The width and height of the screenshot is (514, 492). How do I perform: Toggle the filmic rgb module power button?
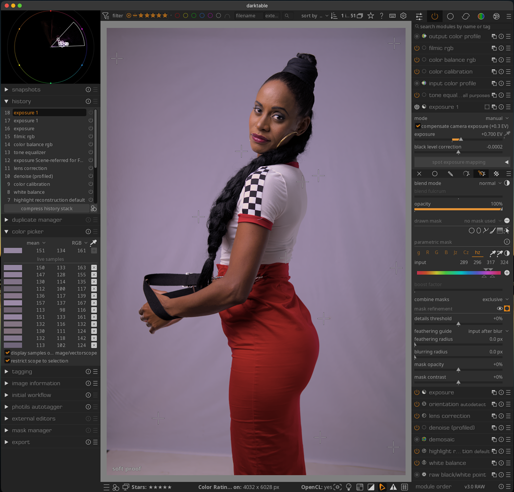[x=418, y=48]
